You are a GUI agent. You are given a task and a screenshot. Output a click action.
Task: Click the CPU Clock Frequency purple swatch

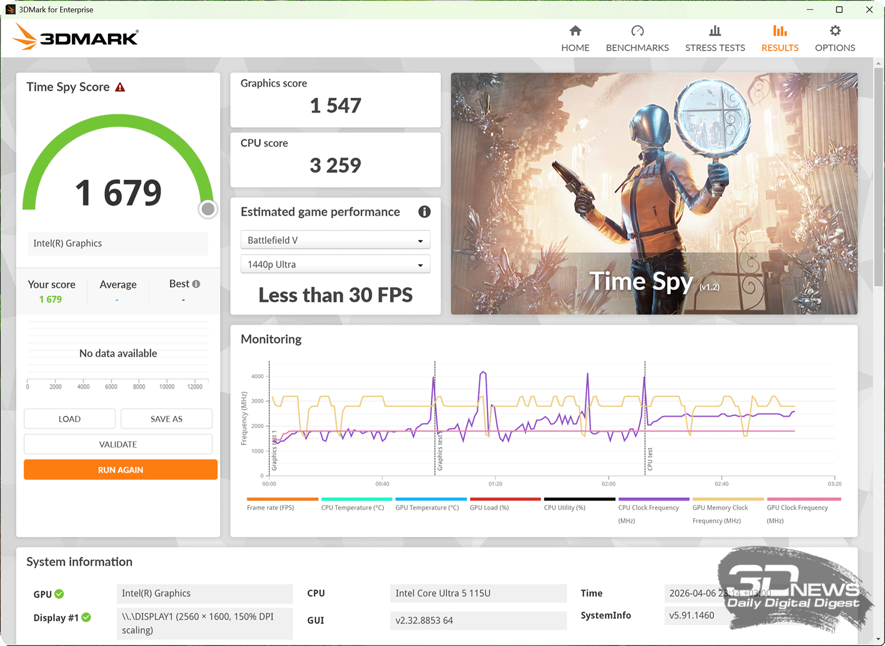pyautogui.click(x=653, y=499)
